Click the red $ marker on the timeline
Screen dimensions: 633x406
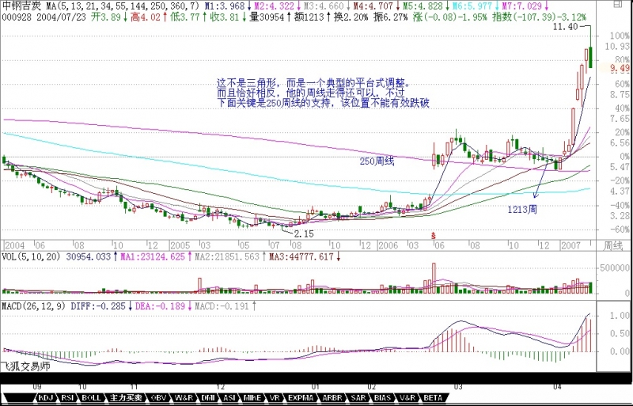[433, 235]
